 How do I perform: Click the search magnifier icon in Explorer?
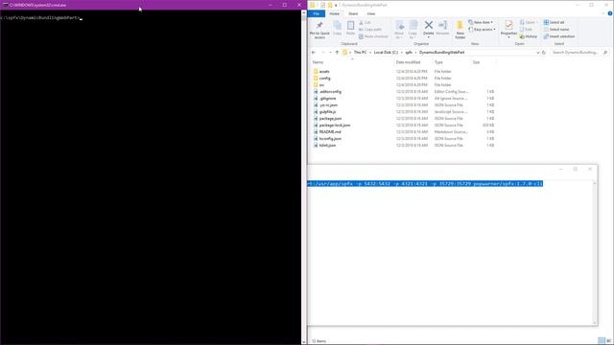click(x=605, y=53)
